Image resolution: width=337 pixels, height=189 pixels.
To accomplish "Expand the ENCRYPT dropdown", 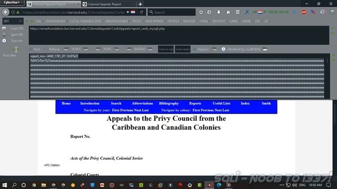I will (219, 21).
